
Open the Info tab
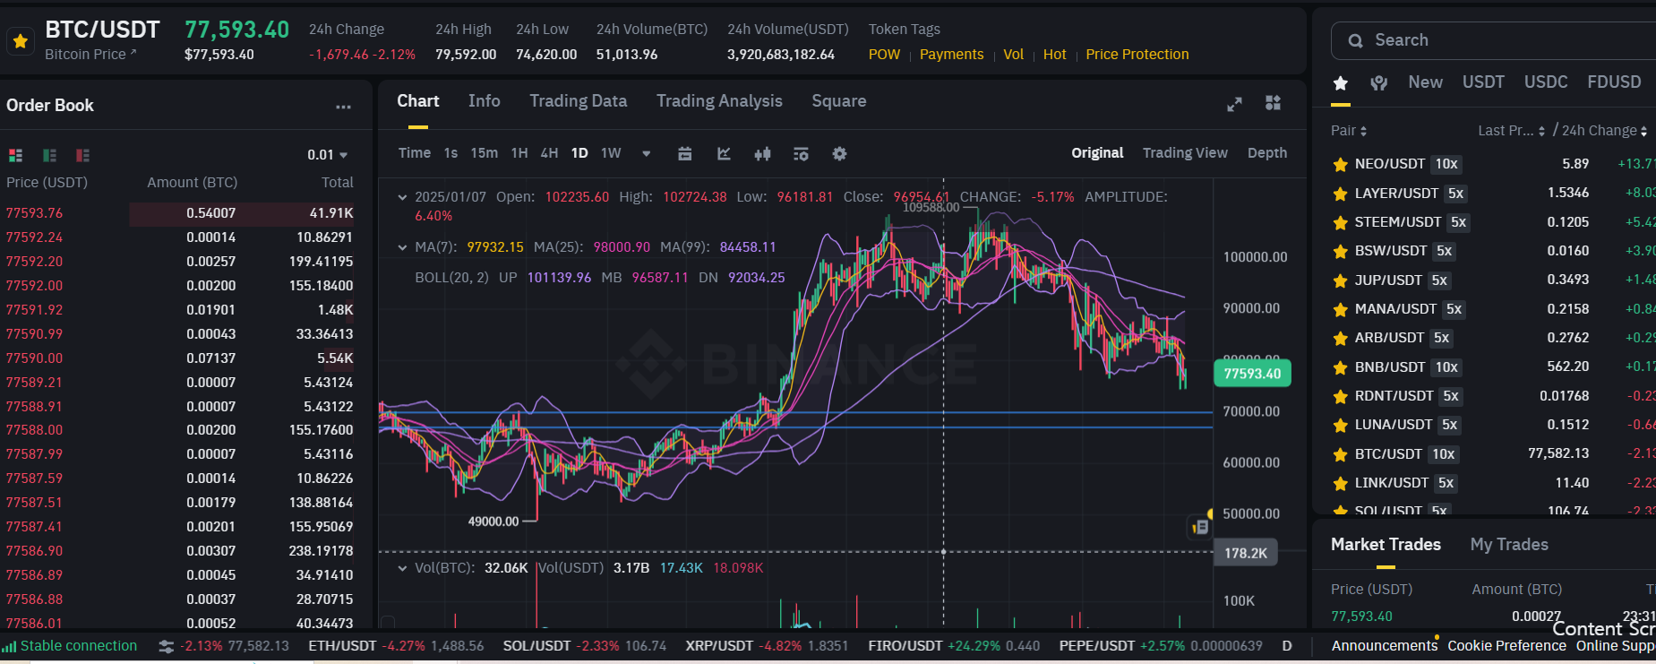point(484,101)
